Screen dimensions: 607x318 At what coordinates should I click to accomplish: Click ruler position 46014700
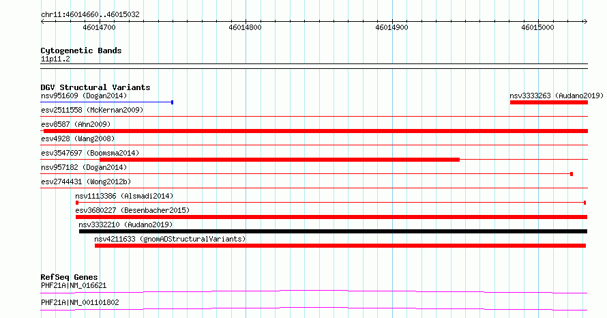(99, 27)
